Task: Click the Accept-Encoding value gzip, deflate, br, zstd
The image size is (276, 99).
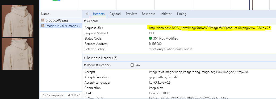Action: coord(163,77)
